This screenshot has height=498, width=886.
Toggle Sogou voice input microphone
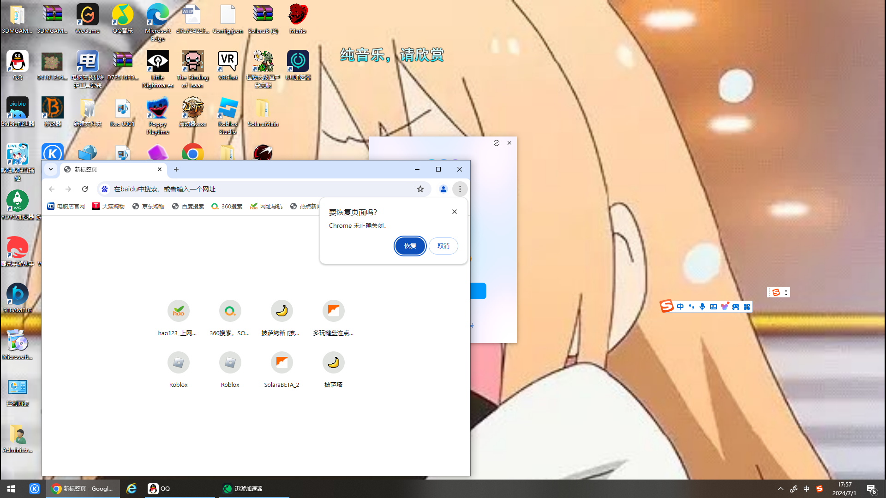point(702,307)
